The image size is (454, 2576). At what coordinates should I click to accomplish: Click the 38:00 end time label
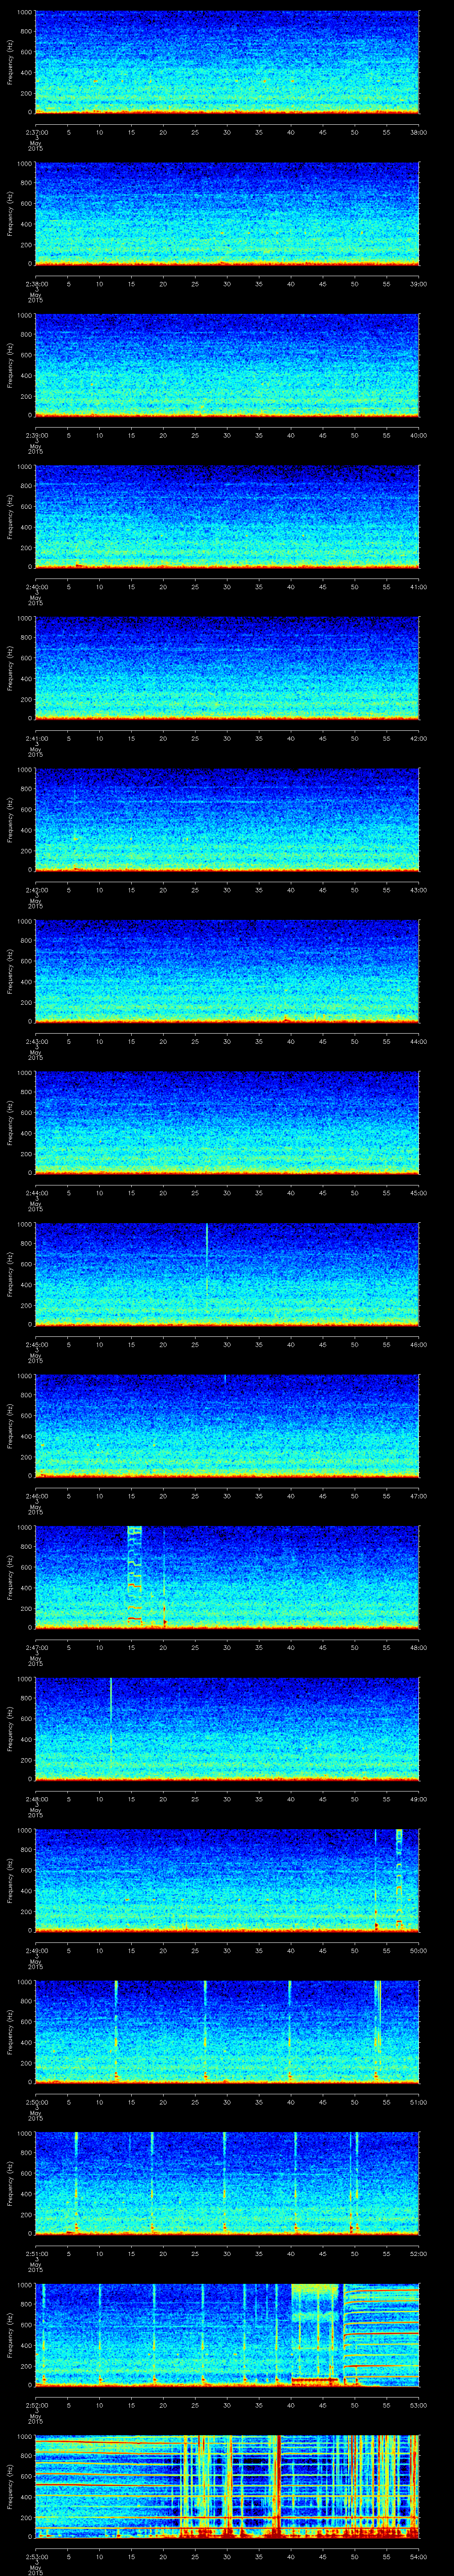tap(418, 132)
